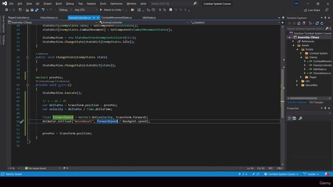Viewport: 333px width, 187px height.
Task: Switch to Git Changes panel tab
Action: tap(316, 102)
